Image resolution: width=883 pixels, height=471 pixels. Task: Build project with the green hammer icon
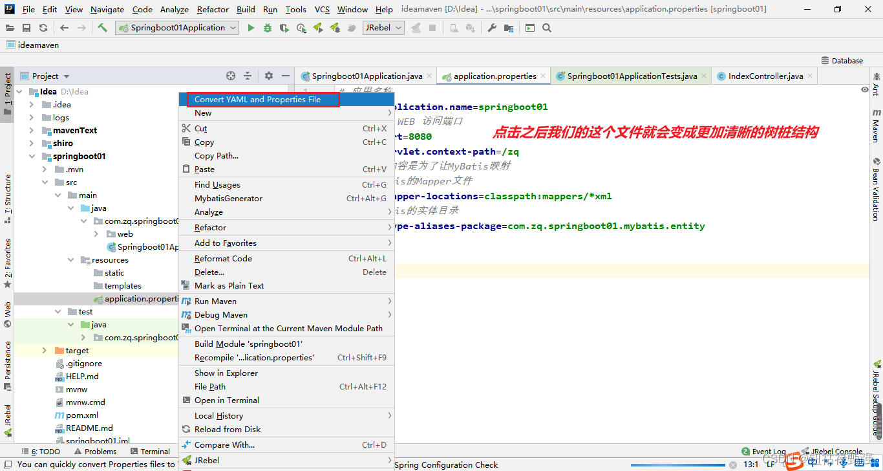[x=103, y=28]
